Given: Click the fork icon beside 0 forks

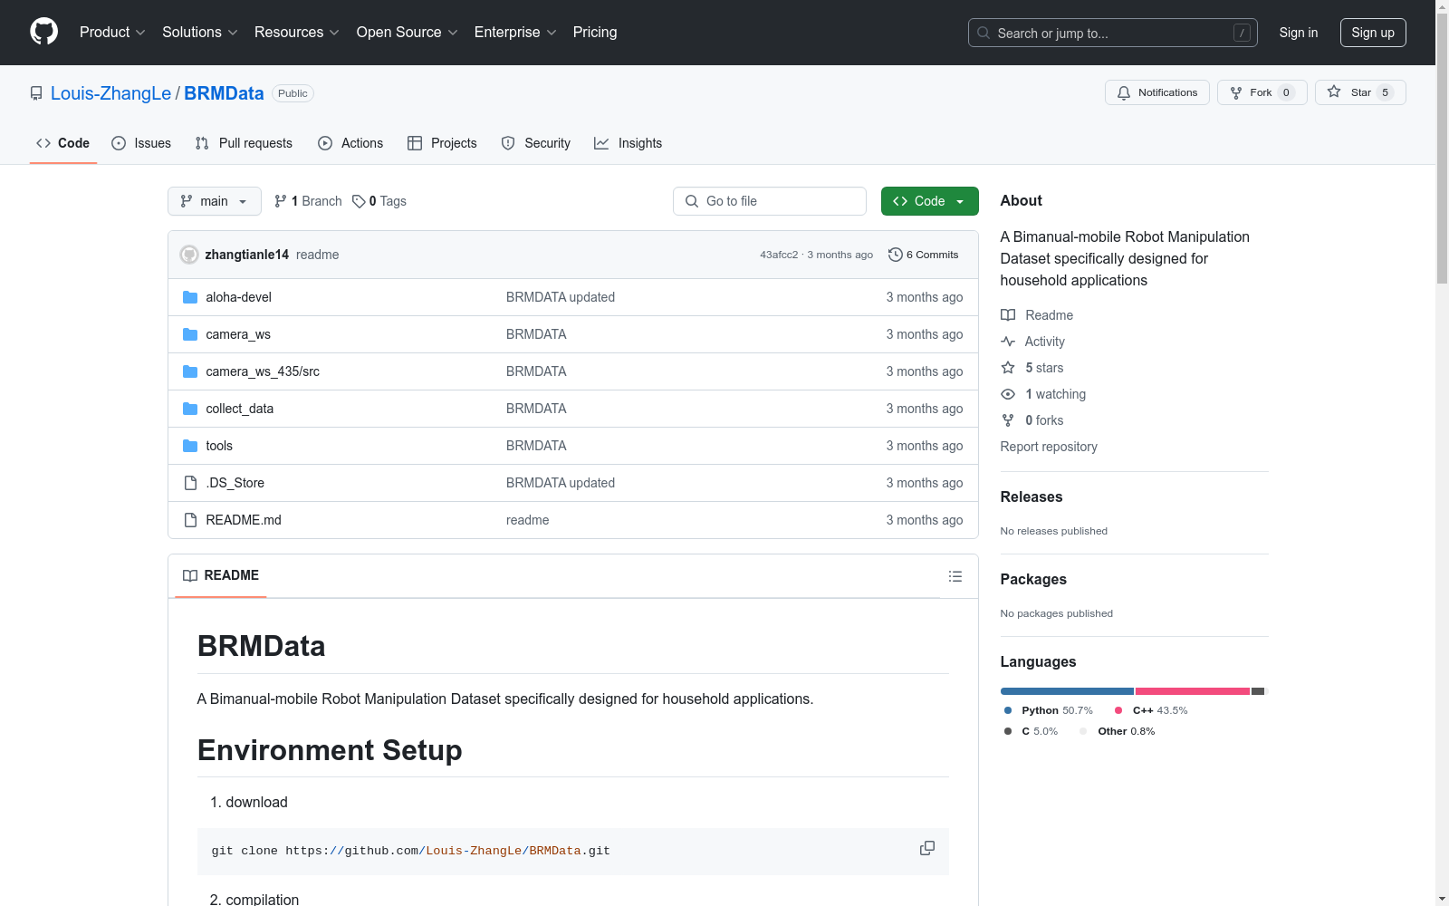Looking at the screenshot, I should (1008, 420).
